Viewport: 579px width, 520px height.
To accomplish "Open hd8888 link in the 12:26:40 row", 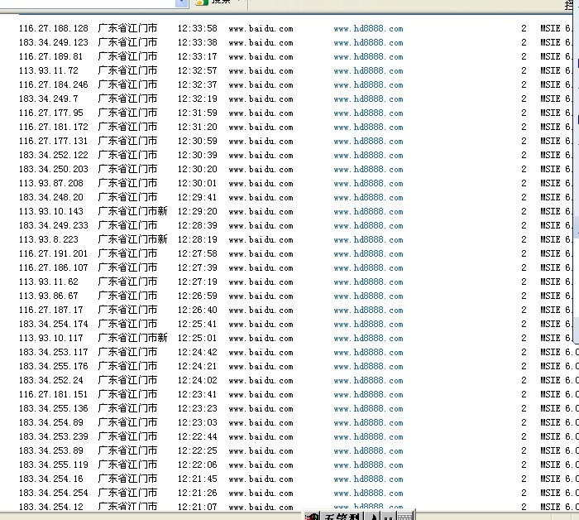I will 368,310.
